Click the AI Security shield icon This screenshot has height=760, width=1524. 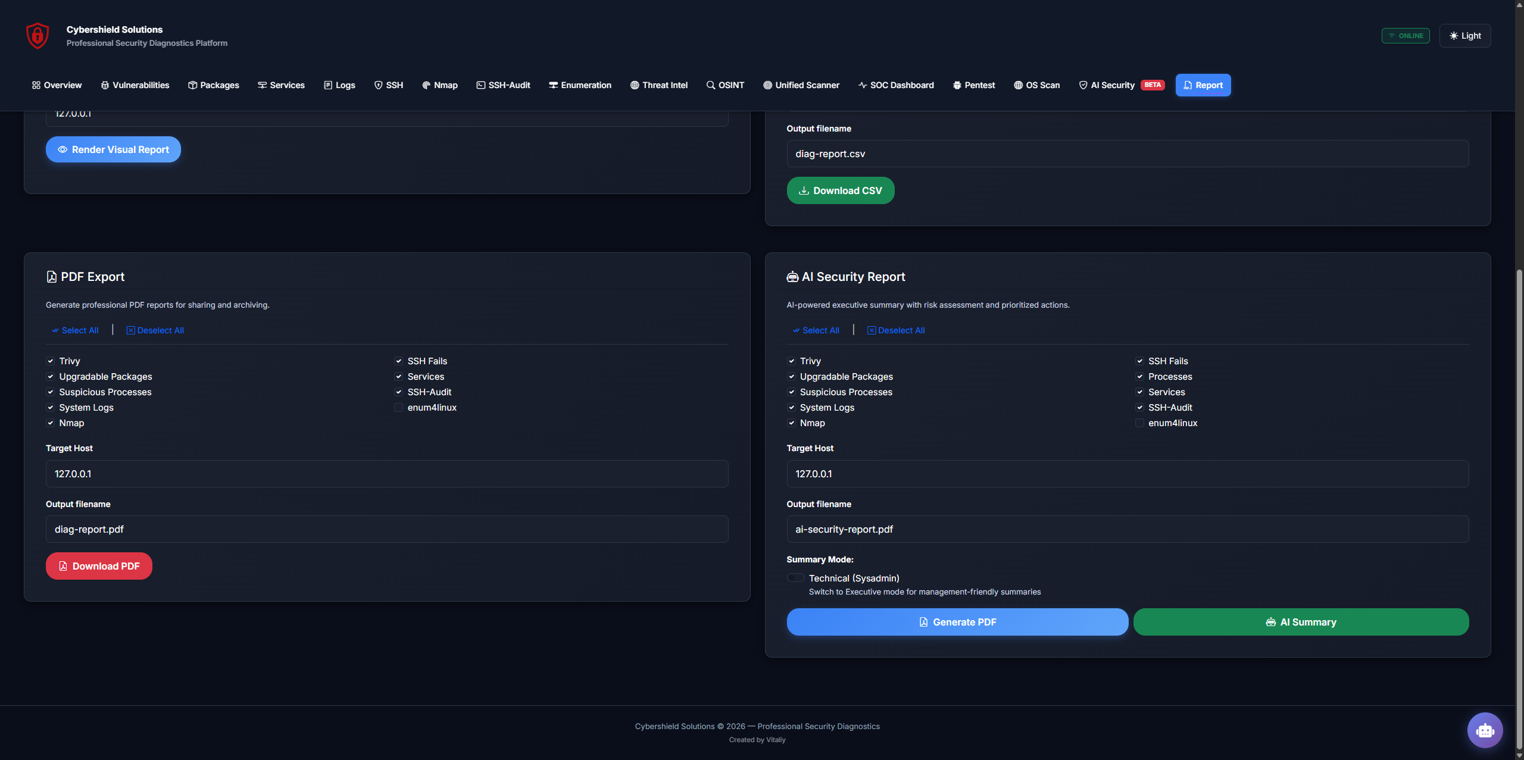[x=1083, y=85]
